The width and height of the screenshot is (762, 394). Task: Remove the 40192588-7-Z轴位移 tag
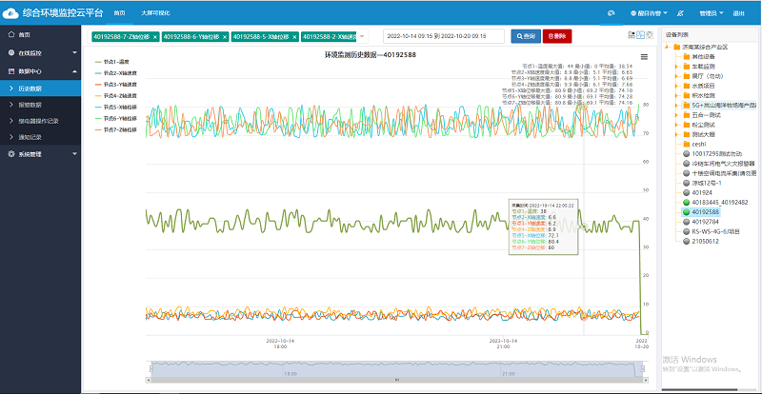(155, 37)
